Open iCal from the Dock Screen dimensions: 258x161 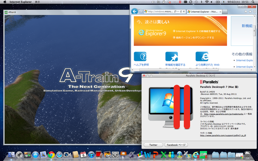coord(83,155)
